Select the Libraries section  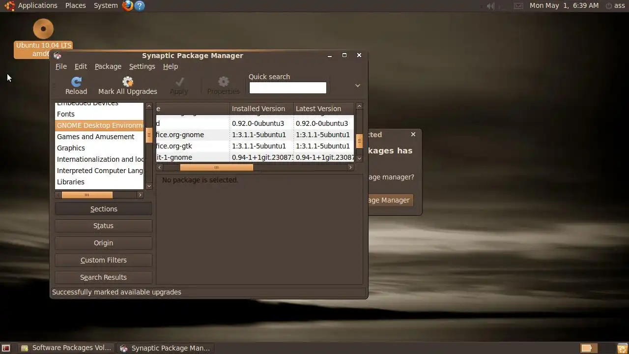(x=99, y=182)
